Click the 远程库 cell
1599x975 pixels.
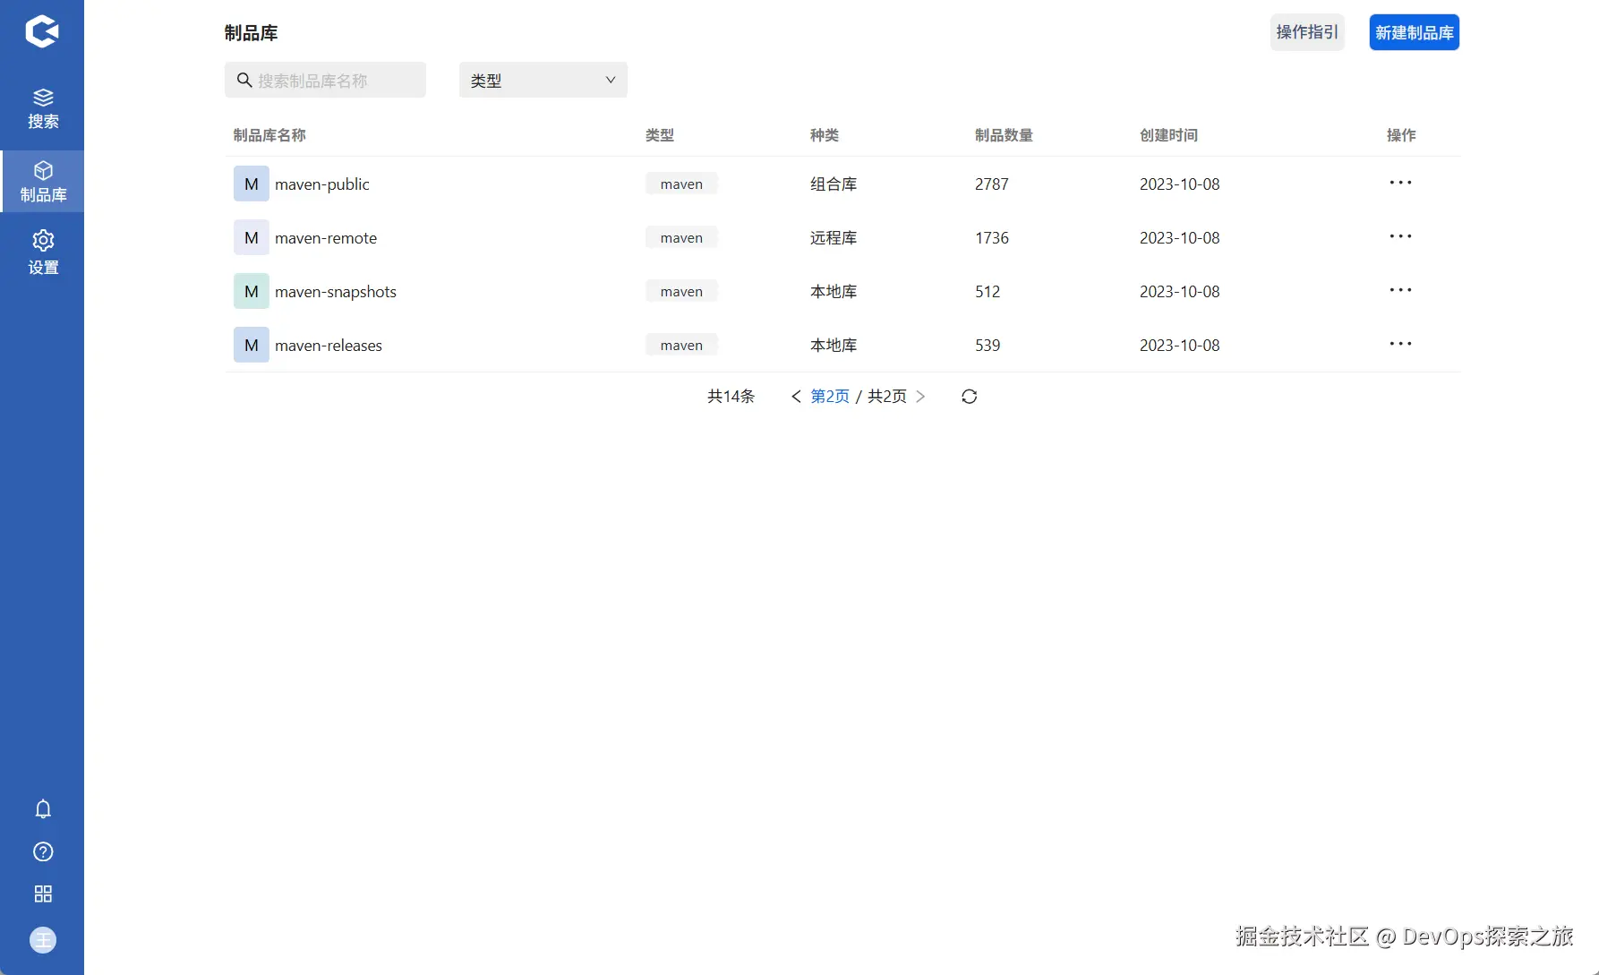click(834, 237)
